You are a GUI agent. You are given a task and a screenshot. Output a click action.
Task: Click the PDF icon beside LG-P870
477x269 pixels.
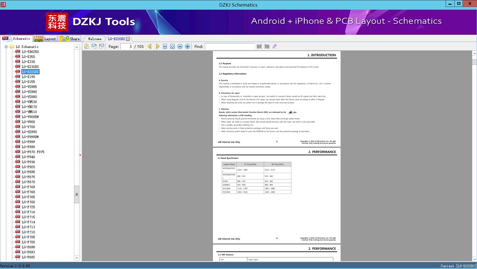pos(18,182)
